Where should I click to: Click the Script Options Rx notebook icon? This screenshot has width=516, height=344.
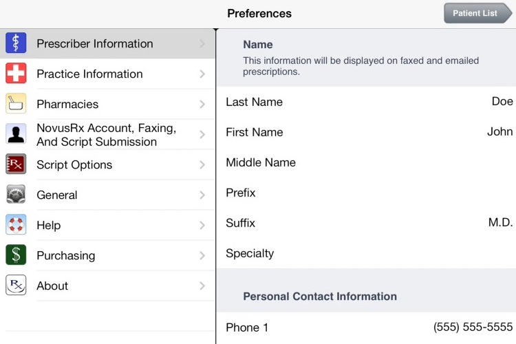click(x=16, y=164)
